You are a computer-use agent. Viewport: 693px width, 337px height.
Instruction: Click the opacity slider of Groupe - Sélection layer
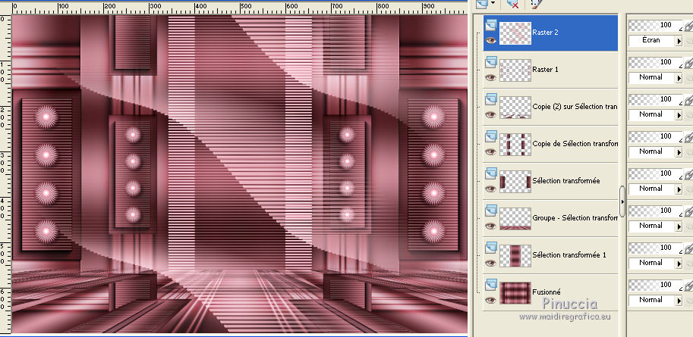(x=656, y=211)
